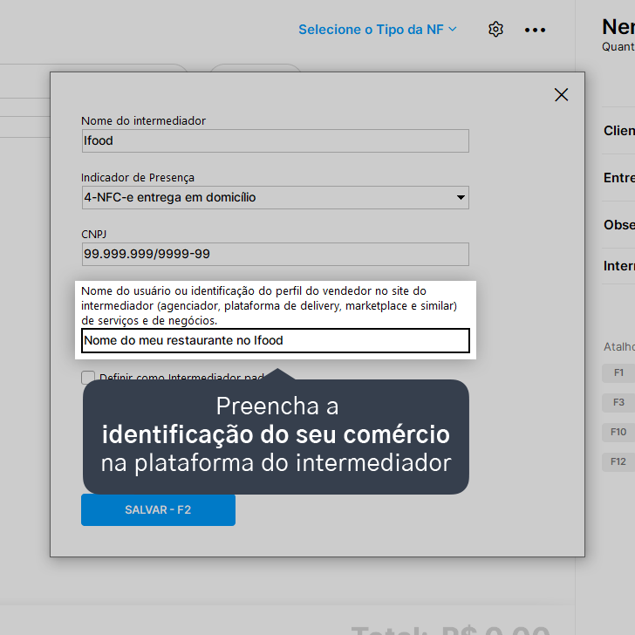The image size is (635, 635).
Task: Click the field Nome do meu restaurante no Ifood
Action: click(x=276, y=340)
